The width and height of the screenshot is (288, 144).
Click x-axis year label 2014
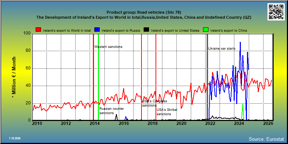click(95, 123)
